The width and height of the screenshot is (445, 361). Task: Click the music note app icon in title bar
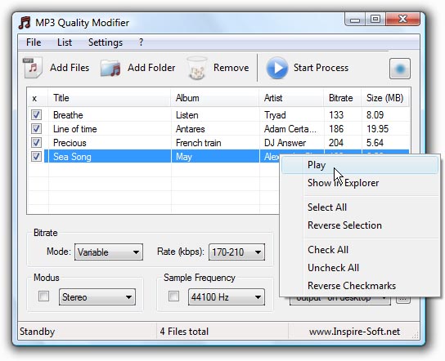(x=25, y=23)
